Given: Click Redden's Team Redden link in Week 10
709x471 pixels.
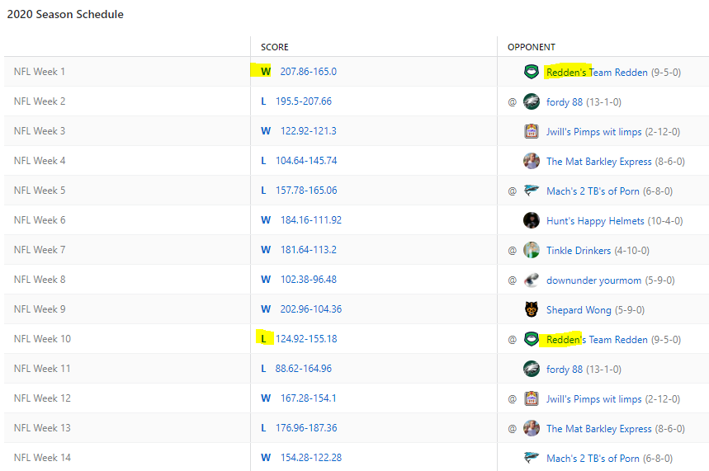Looking at the screenshot, I should pos(597,339).
